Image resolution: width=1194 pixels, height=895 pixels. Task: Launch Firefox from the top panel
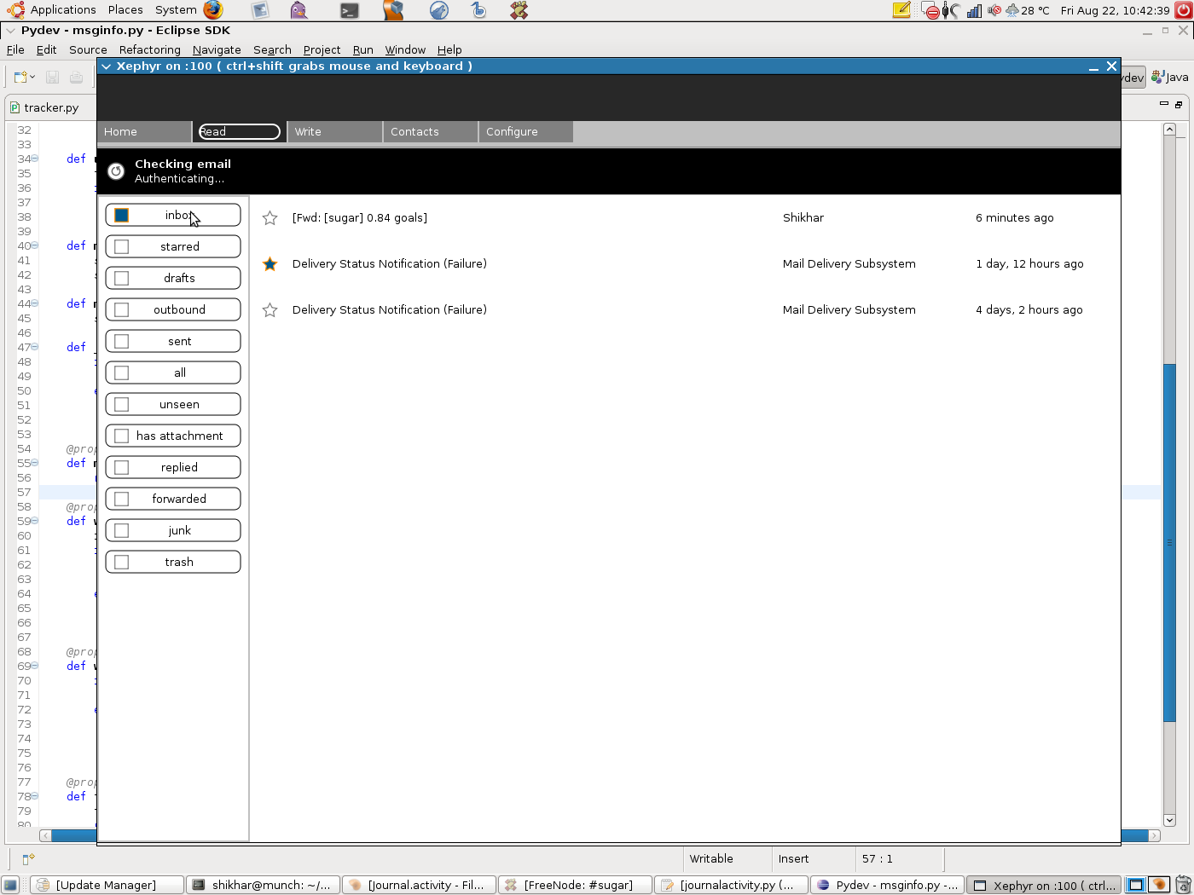pos(213,10)
